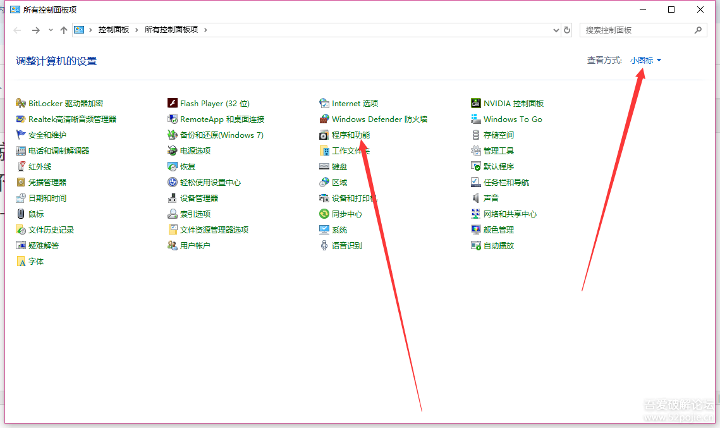720x428 pixels.
Task: Open the NVIDIA 控制面板 icon
Action: click(476, 104)
